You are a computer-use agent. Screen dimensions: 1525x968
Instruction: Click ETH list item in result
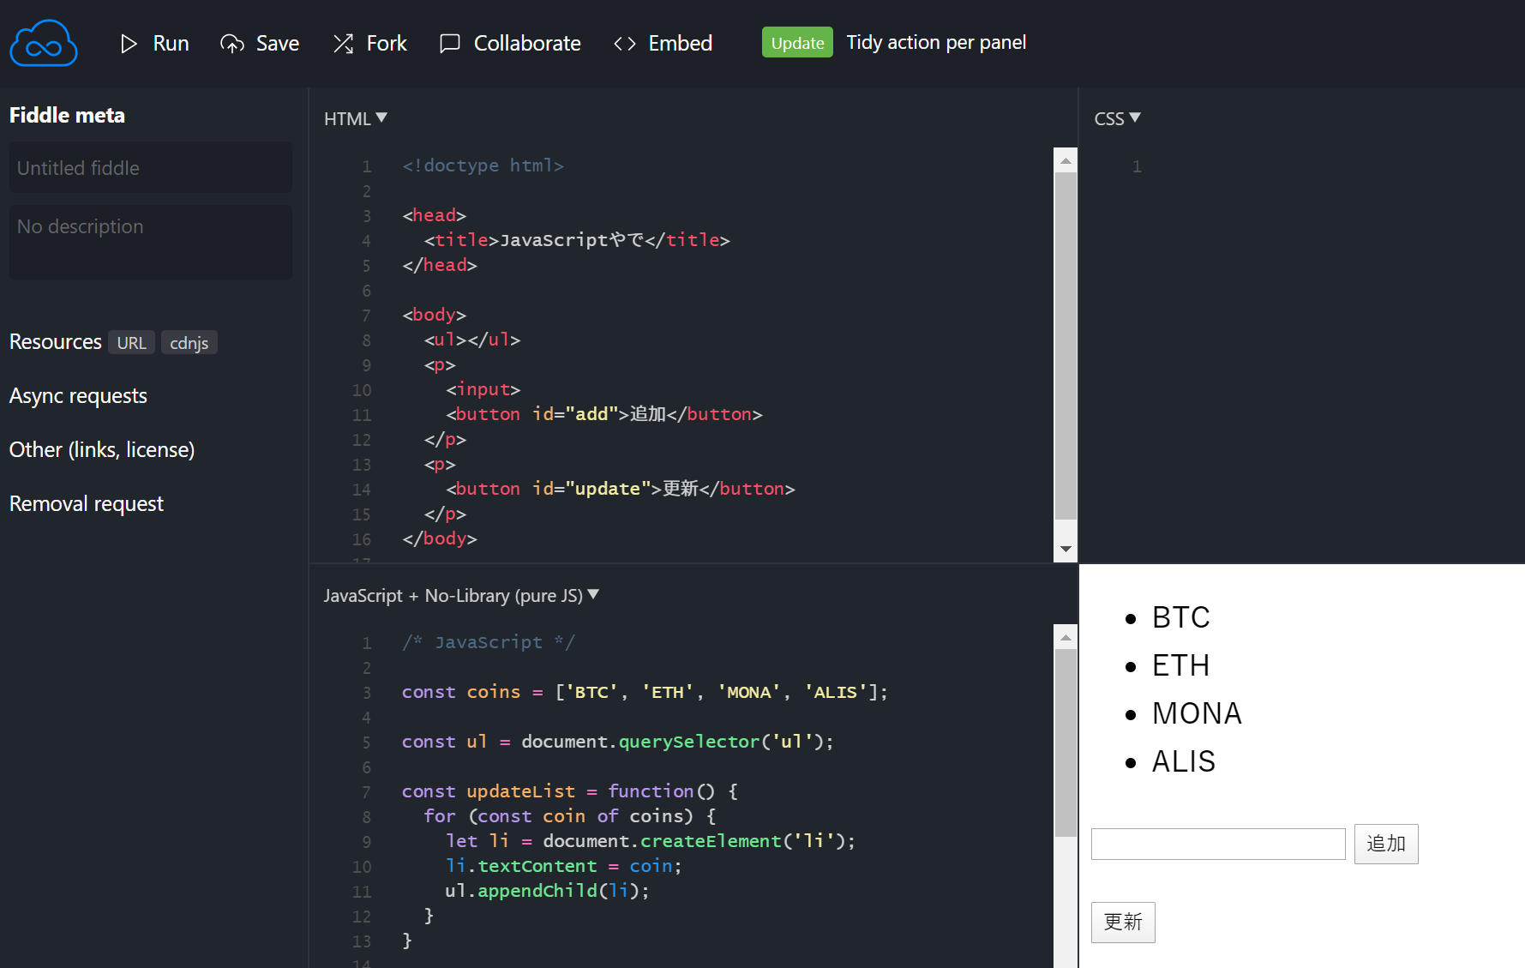(1181, 665)
